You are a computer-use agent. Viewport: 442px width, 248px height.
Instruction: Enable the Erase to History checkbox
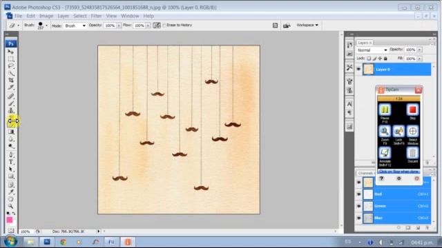(164, 25)
